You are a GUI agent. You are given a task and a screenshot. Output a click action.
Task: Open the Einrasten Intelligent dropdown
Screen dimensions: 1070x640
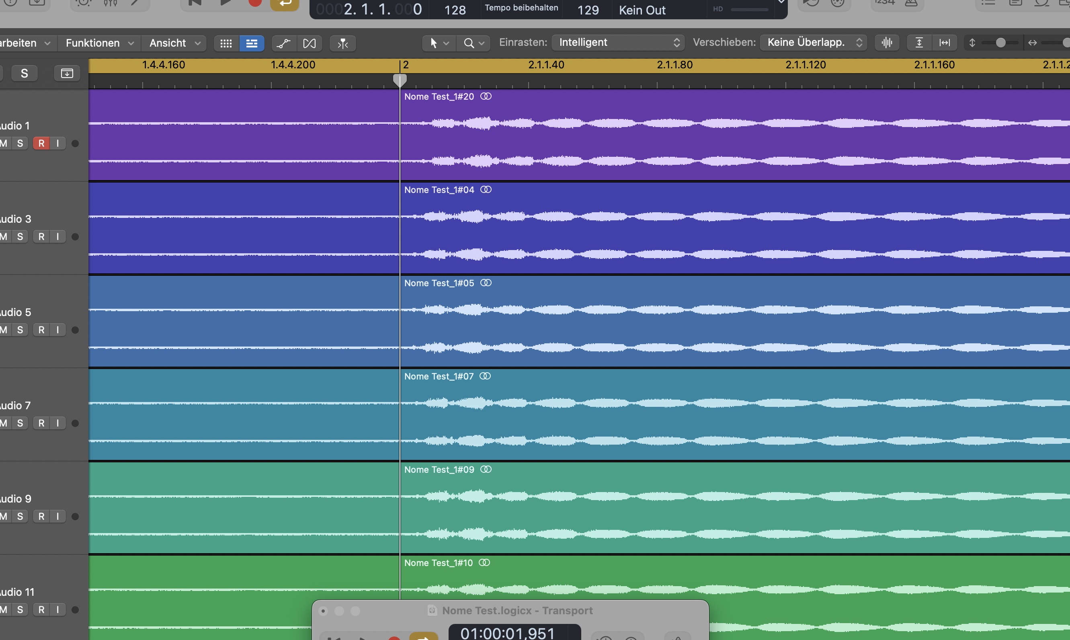(x=618, y=42)
